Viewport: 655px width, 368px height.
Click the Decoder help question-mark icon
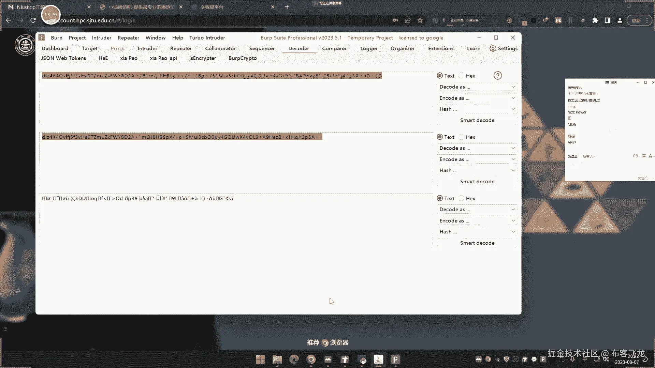click(497, 76)
